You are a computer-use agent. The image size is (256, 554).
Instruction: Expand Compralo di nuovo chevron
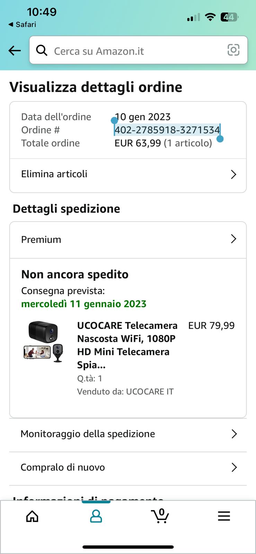[234, 467]
